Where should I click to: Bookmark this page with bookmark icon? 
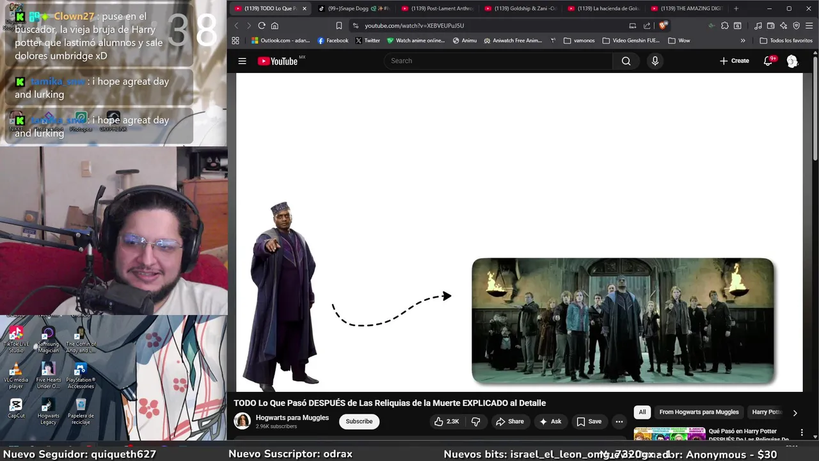pyautogui.click(x=339, y=26)
